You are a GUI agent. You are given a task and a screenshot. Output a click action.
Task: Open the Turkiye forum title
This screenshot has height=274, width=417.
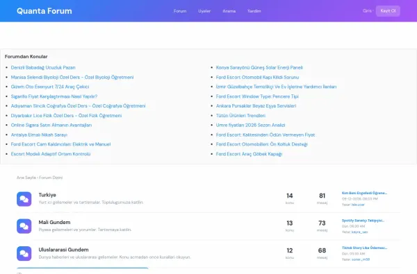coord(47,195)
